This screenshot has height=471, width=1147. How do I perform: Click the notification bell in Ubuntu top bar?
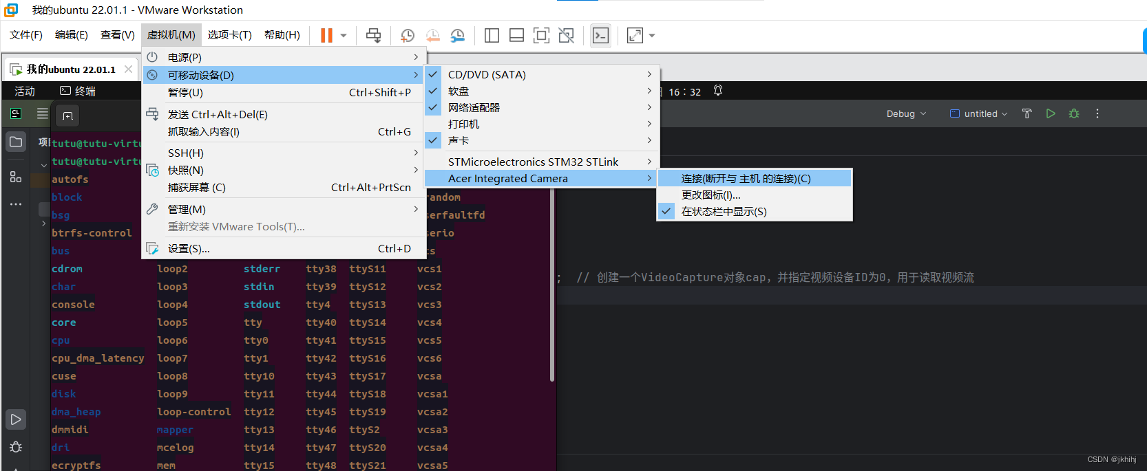(x=718, y=91)
